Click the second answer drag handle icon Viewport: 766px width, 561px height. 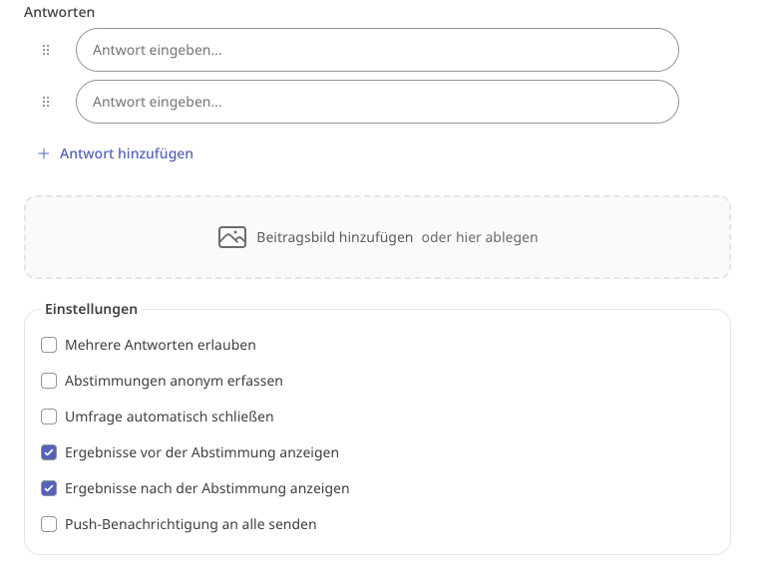pos(46,102)
